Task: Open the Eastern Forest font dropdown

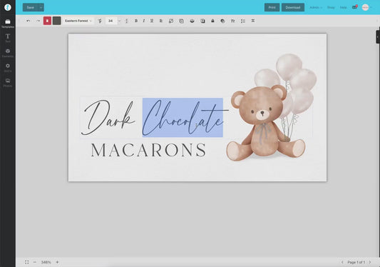Action: (x=78, y=21)
